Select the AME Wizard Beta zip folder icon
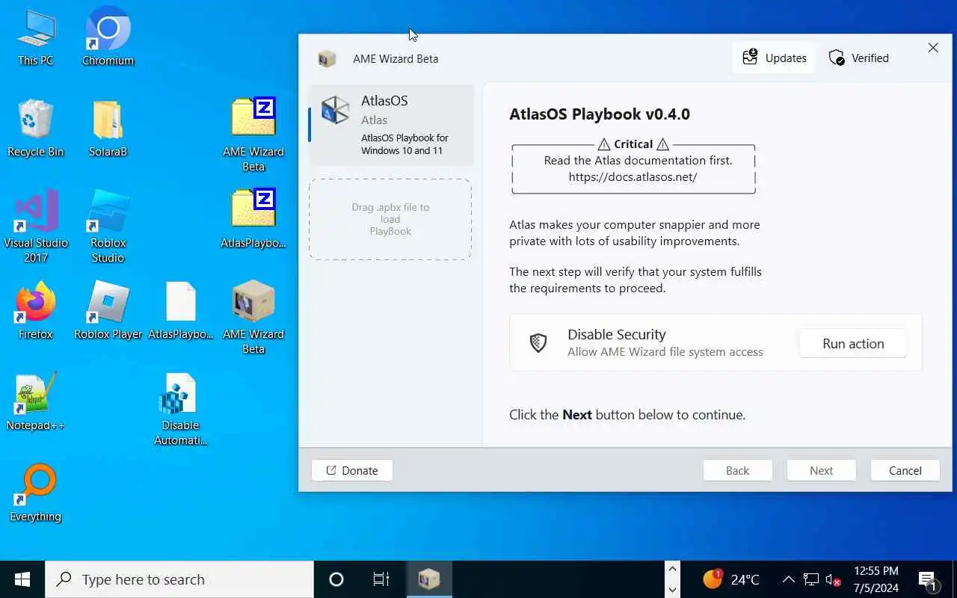The image size is (957, 598). coord(253,135)
